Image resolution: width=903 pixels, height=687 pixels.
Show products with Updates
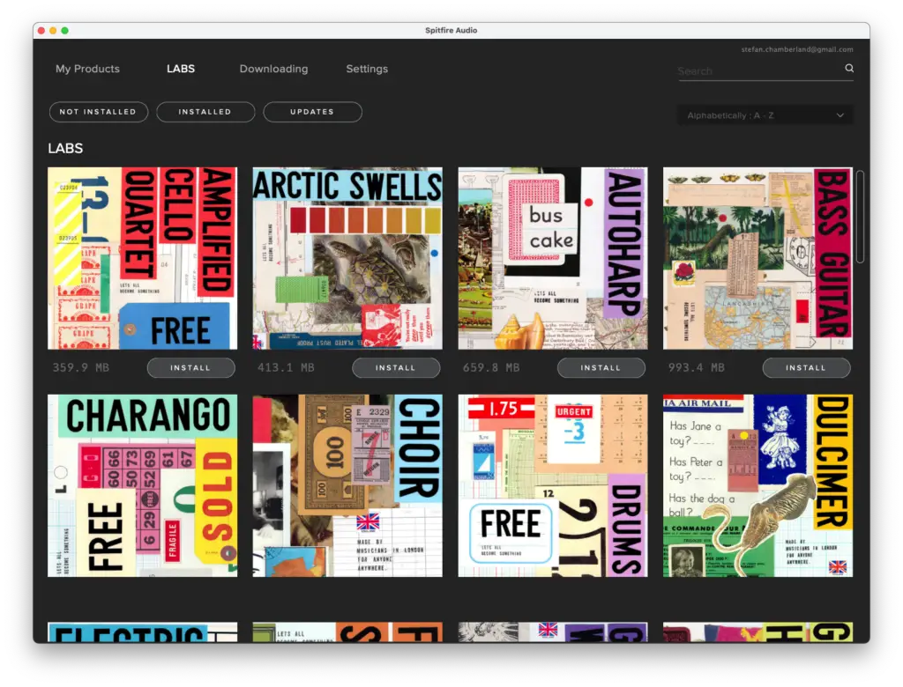[312, 112]
